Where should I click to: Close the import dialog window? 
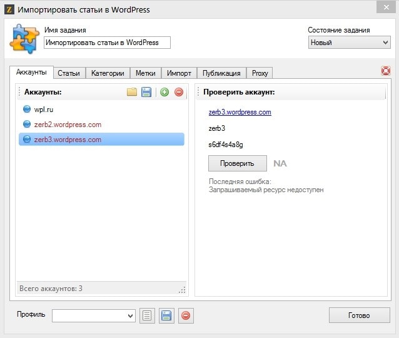(x=386, y=7)
